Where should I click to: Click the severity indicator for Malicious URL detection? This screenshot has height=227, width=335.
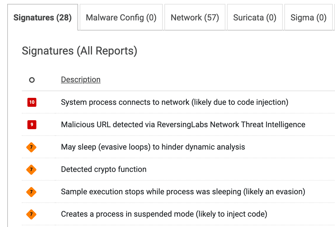click(x=32, y=125)
